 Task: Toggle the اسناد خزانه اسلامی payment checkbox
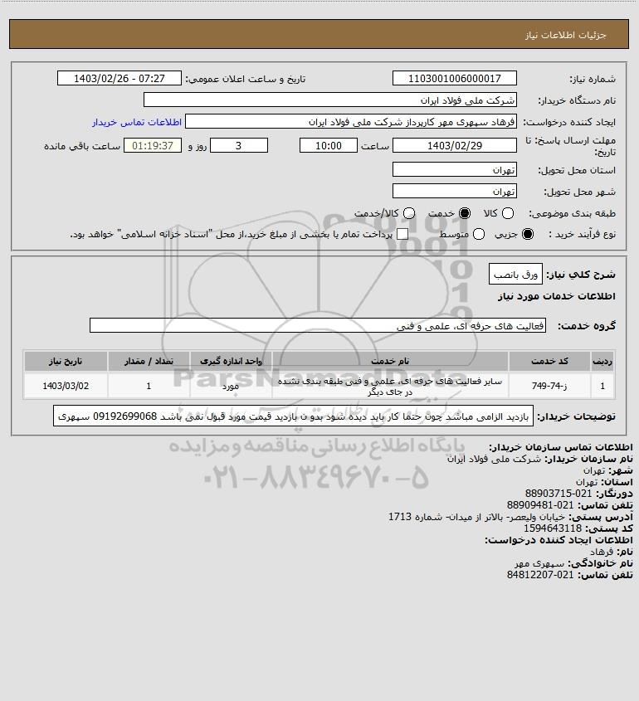click(402, 234)
